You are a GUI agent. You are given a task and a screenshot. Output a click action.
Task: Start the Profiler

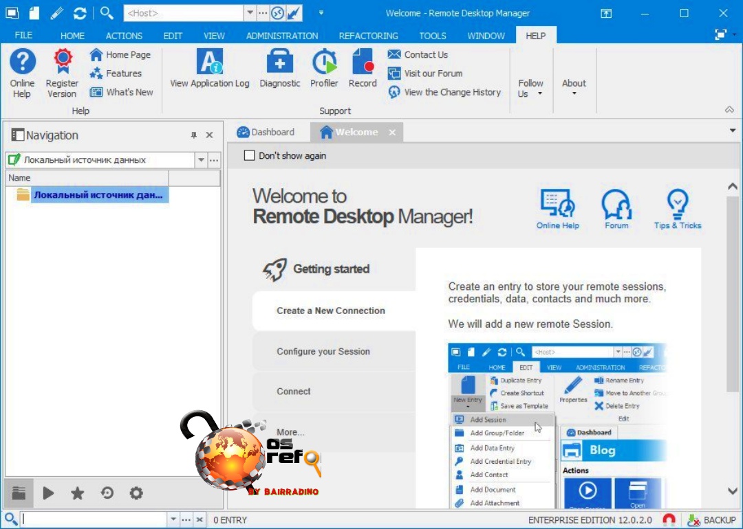click(324, 69)
